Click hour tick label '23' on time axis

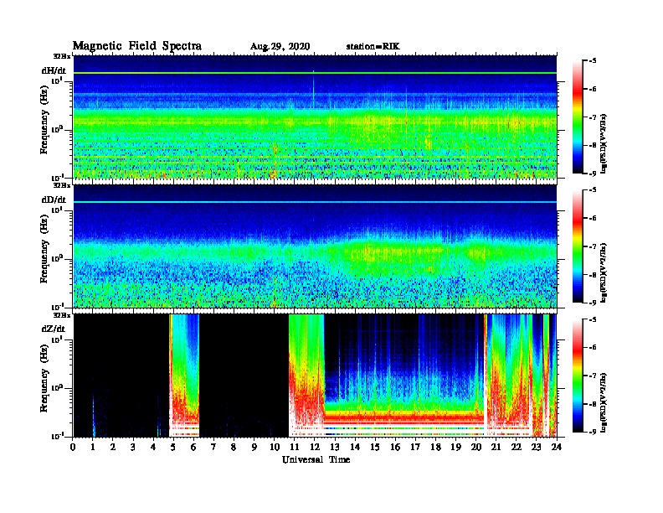[x=536, y=447]
